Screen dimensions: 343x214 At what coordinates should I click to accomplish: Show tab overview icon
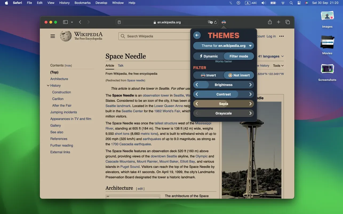(288, 22)
